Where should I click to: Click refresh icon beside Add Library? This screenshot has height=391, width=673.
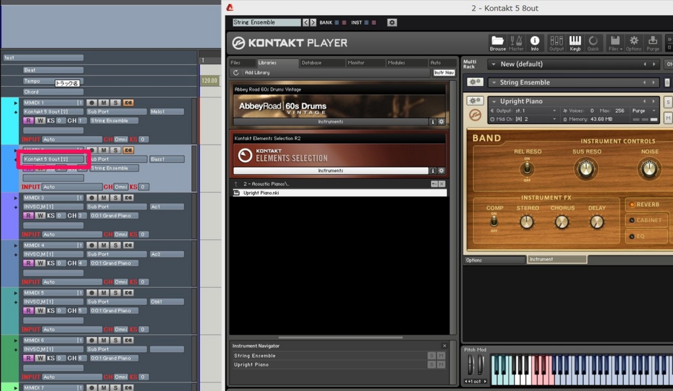point(236,72)
